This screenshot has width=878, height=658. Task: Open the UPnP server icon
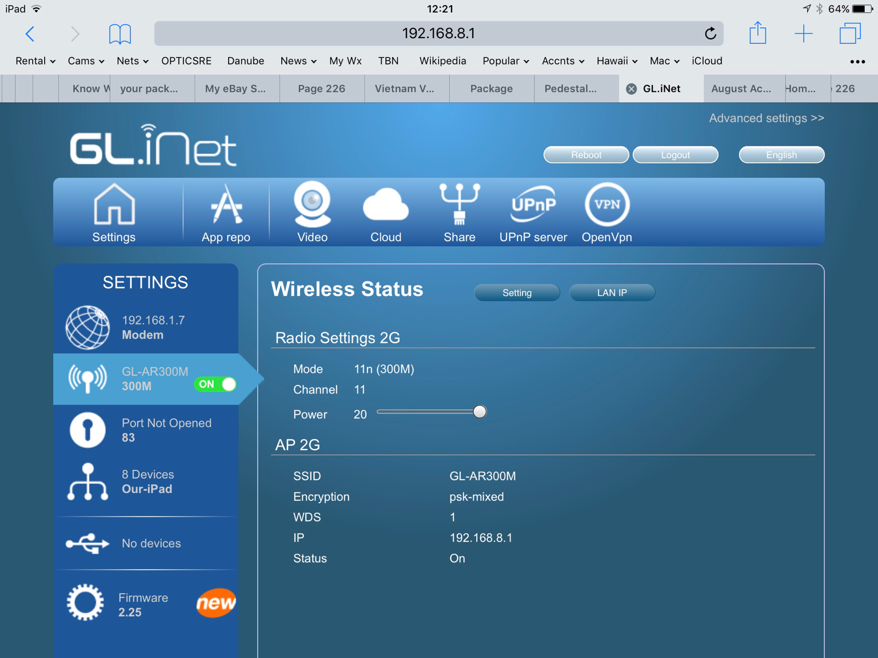click(x=533, y=212)
